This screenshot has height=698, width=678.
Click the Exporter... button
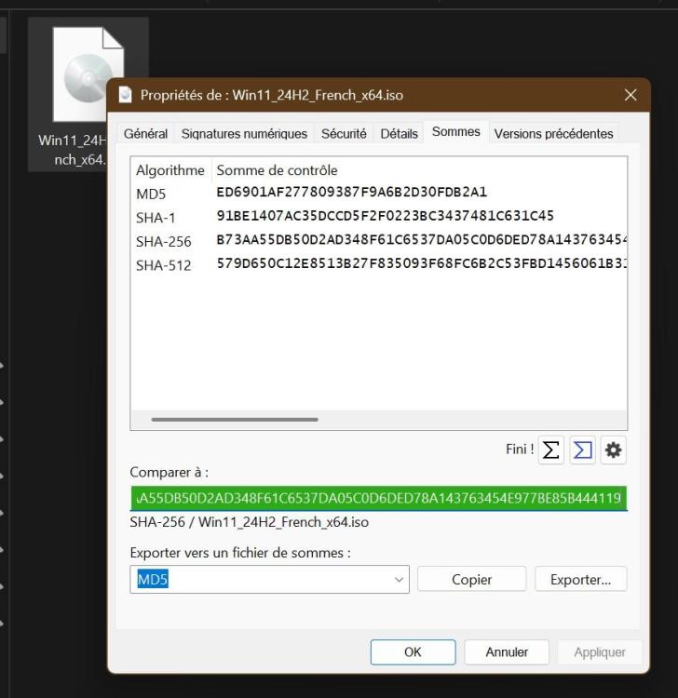(x=580, y=580)
